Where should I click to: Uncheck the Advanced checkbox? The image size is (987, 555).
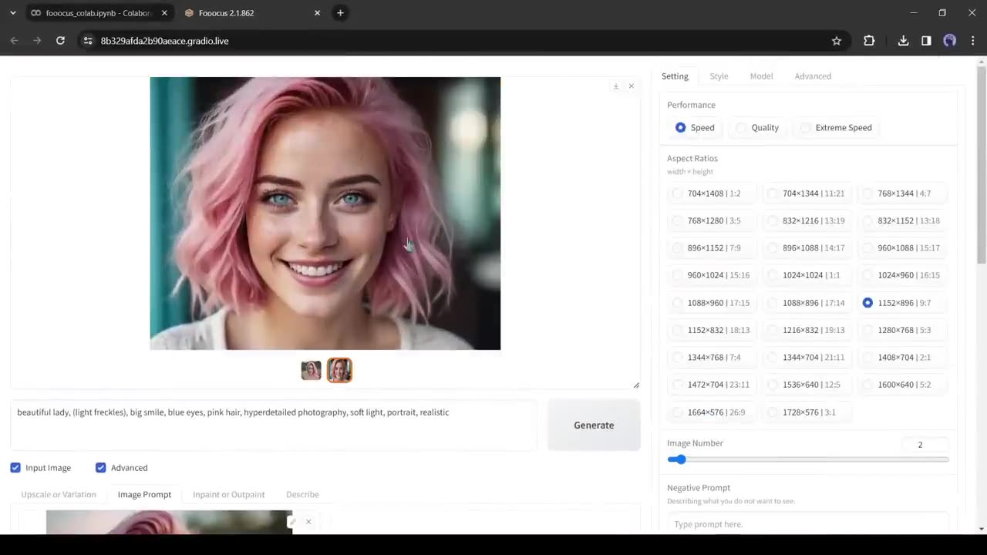[100, 468]
